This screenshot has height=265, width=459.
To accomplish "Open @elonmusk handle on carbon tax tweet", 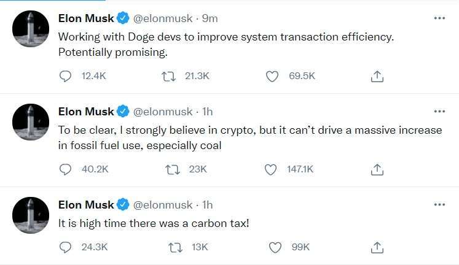I will point(163,205).
